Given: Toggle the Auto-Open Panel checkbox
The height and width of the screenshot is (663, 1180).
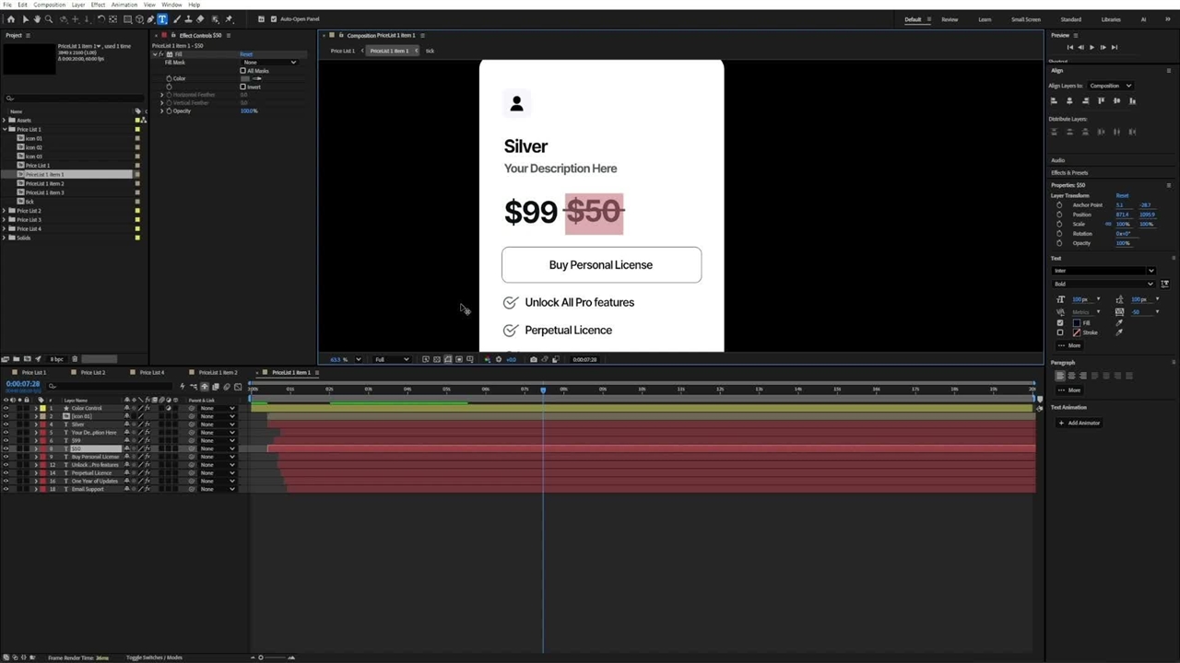Looking at the screenshot, I should 274,19.
